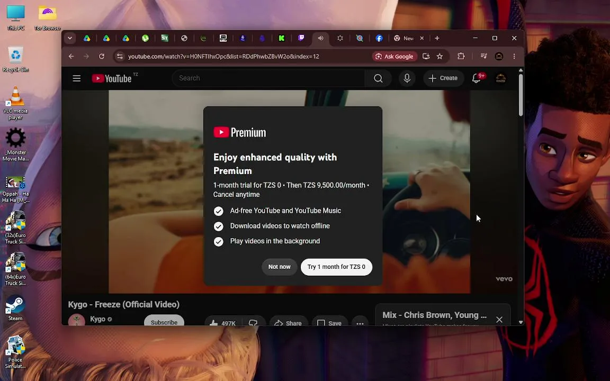This screenshot has width=610, height=381.
Task: Launch (32x)Euro Truck Simulator shortcut
Action: [x=15, y=228]
